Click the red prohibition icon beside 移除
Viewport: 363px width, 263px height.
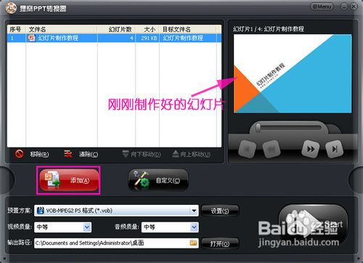pyautogui.click(x=19, y=153)
